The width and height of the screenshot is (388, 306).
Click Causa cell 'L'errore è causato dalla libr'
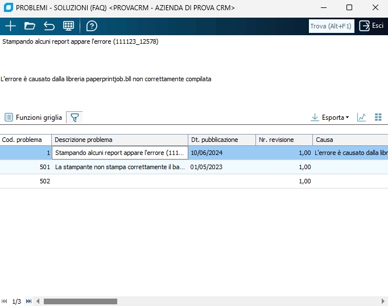click(x=350, y=153)
